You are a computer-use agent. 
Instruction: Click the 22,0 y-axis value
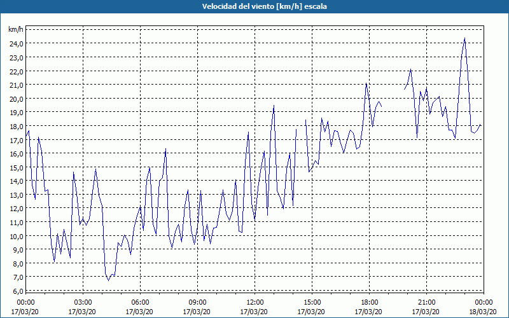click(x=16, y=71)
